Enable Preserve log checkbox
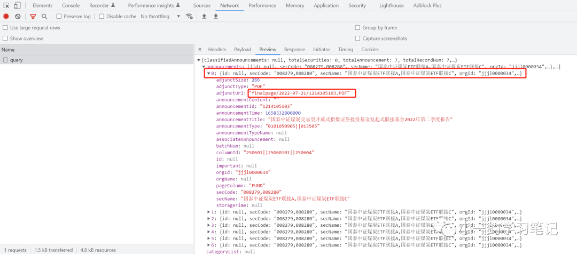Image resolution: width=577 pixels, height=254 pixels. pyautogui.click(x=59, y=17)
